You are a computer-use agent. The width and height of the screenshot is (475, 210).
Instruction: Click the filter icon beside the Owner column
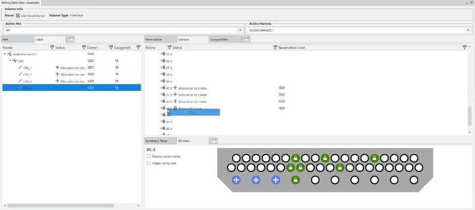[x=111, y=47]
